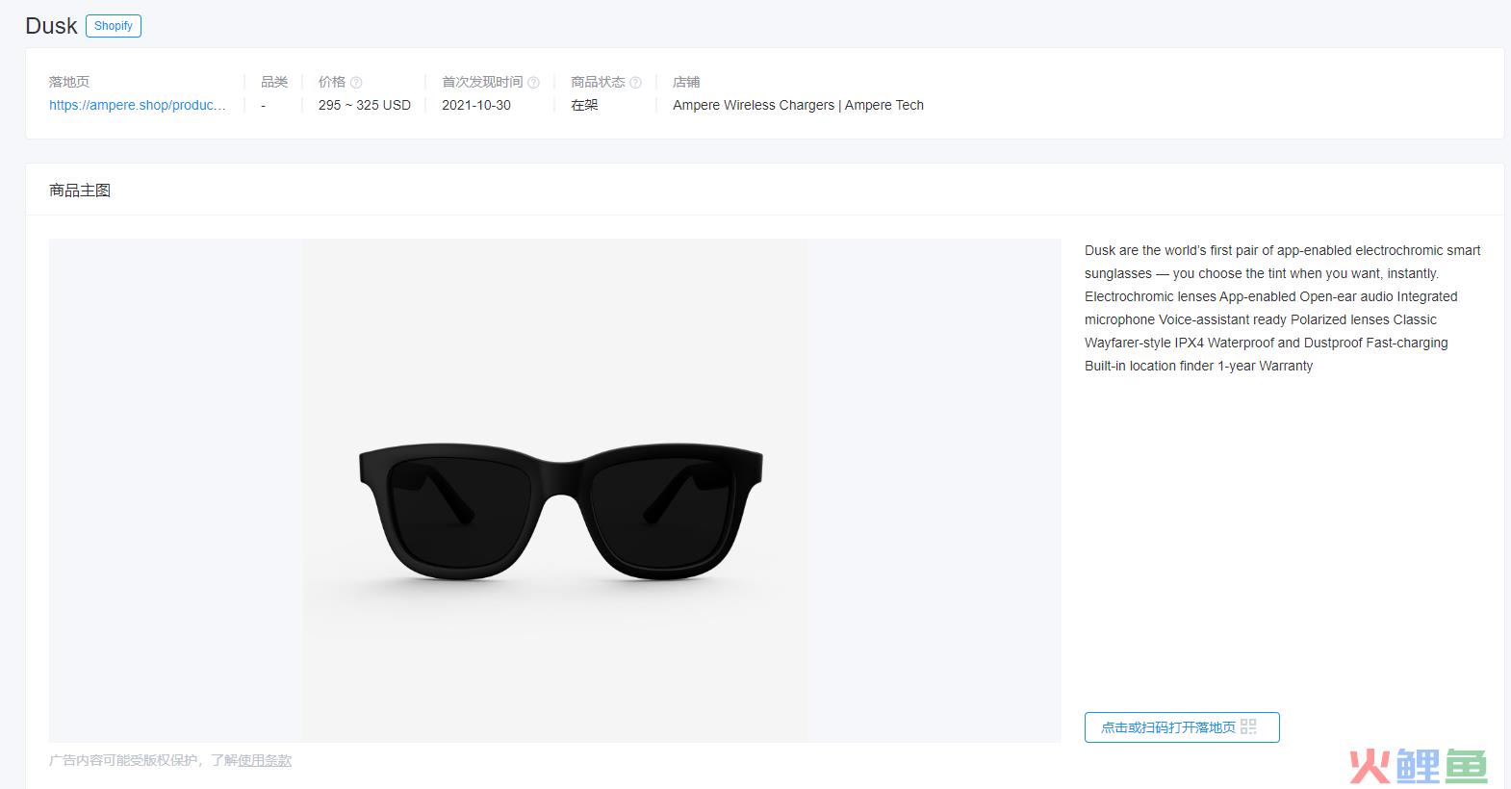Open the 使用条款 terms link
Image resolution: width=1511 pixels, height=789 pixels.
click(x=265, y=760)
